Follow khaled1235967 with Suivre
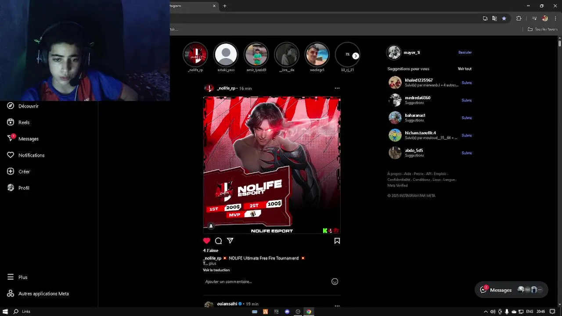The image size is (562, 316). pyautogui.click(x=467, y=83)
